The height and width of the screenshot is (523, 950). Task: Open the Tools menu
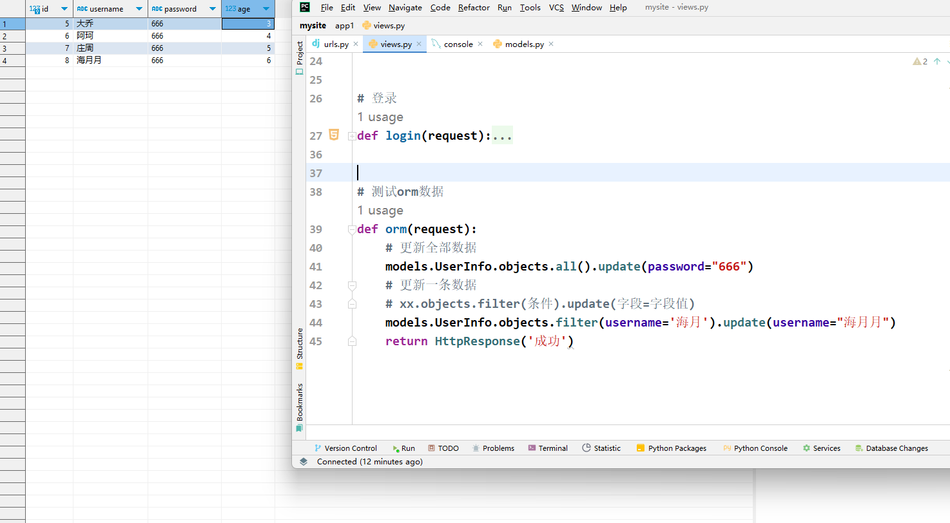click(x=530, y=8)
